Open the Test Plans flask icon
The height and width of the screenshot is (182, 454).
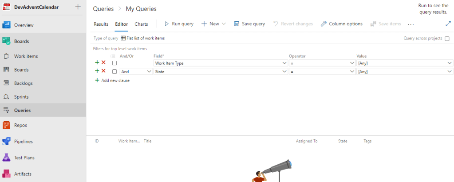(x=6, y=158)
